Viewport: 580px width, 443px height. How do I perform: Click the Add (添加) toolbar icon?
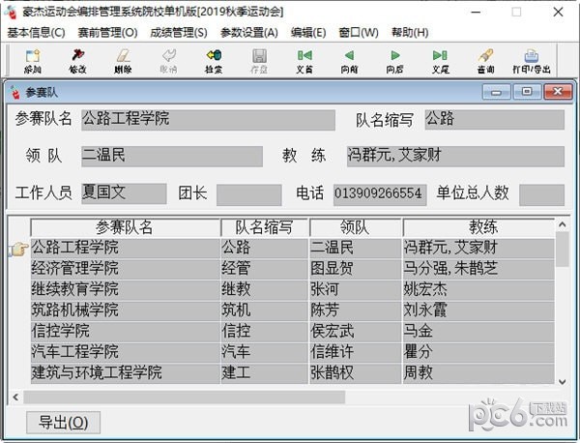click(33, 61)
